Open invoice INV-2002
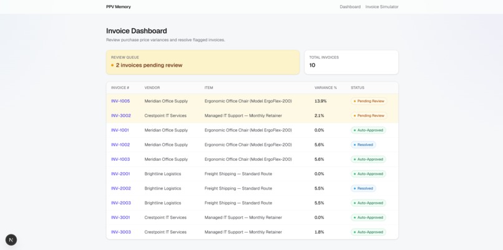Screen dimensions: 503x250 coord(121,188)
